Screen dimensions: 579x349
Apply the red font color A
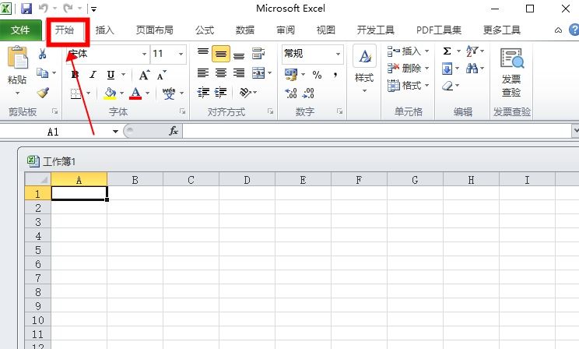(135, 93)
